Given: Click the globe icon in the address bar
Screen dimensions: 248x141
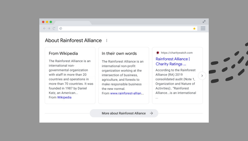Looking at the screenshot, I should click(x=61, y=29).
